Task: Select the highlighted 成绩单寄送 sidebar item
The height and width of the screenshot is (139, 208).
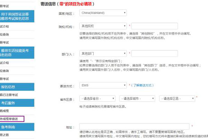Action: (12, 119)
